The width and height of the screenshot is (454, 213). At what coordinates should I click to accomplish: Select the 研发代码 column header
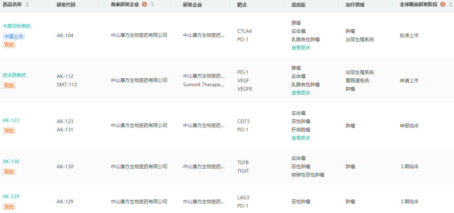[x=66, y=5]
